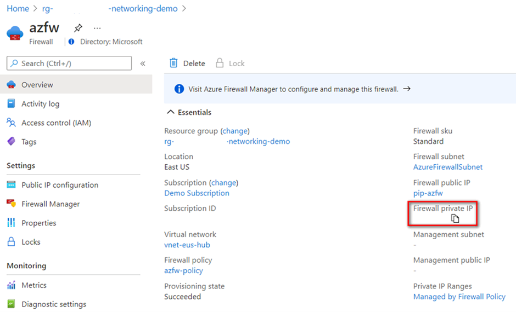Click in the Search (Ctrl+/) box

[x=69, y=63]
